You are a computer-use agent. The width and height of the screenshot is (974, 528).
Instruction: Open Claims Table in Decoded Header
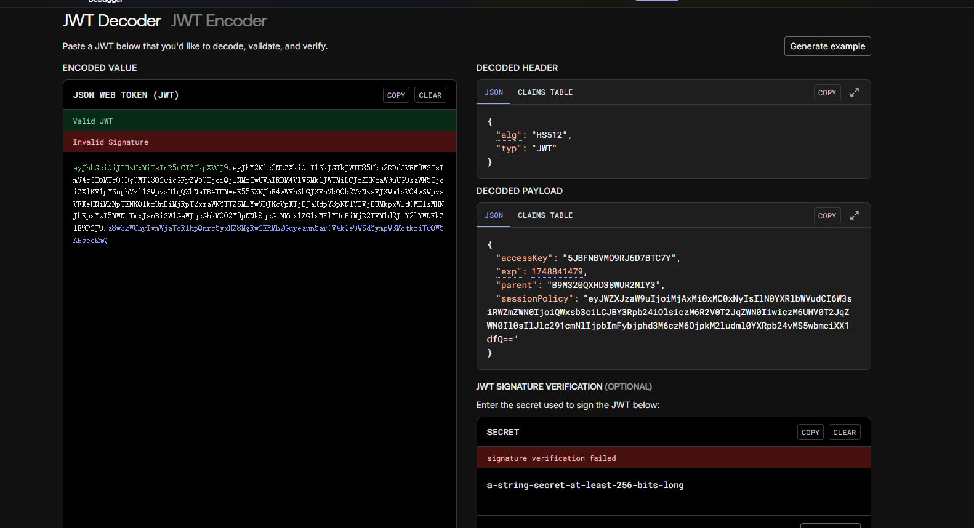tap(545, 92)
